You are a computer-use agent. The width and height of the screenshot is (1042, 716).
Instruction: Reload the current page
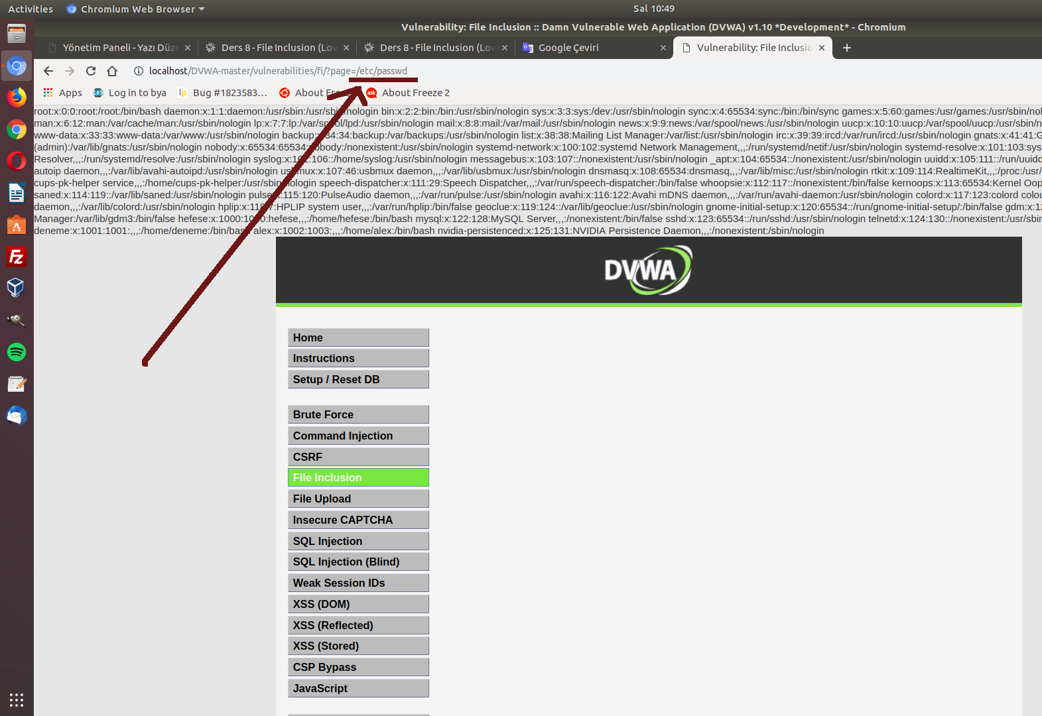[x=91, y=71]
